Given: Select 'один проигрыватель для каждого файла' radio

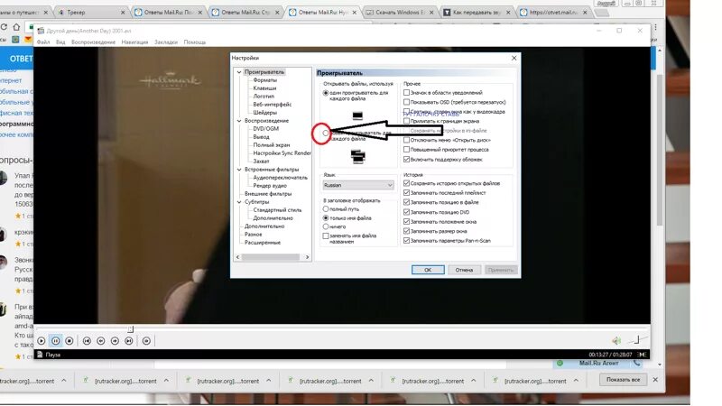Looking at the screenshot, I should pos(326,93).
